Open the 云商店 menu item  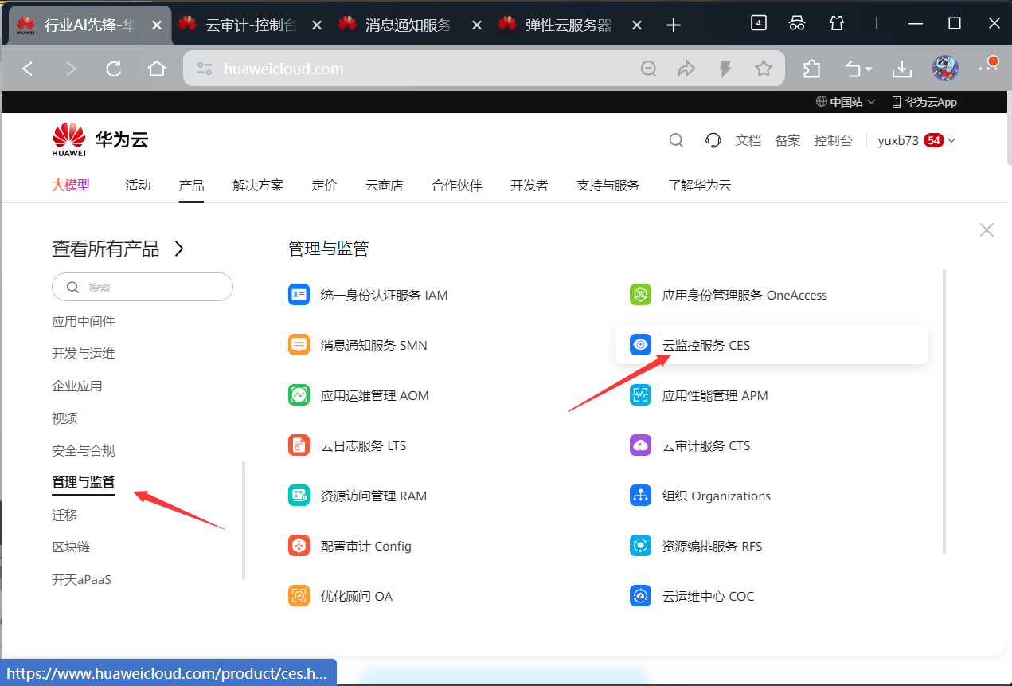tap(385, 185)
